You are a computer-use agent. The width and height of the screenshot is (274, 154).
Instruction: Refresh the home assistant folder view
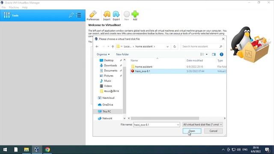pyautogui.click(x=174, y=47)
